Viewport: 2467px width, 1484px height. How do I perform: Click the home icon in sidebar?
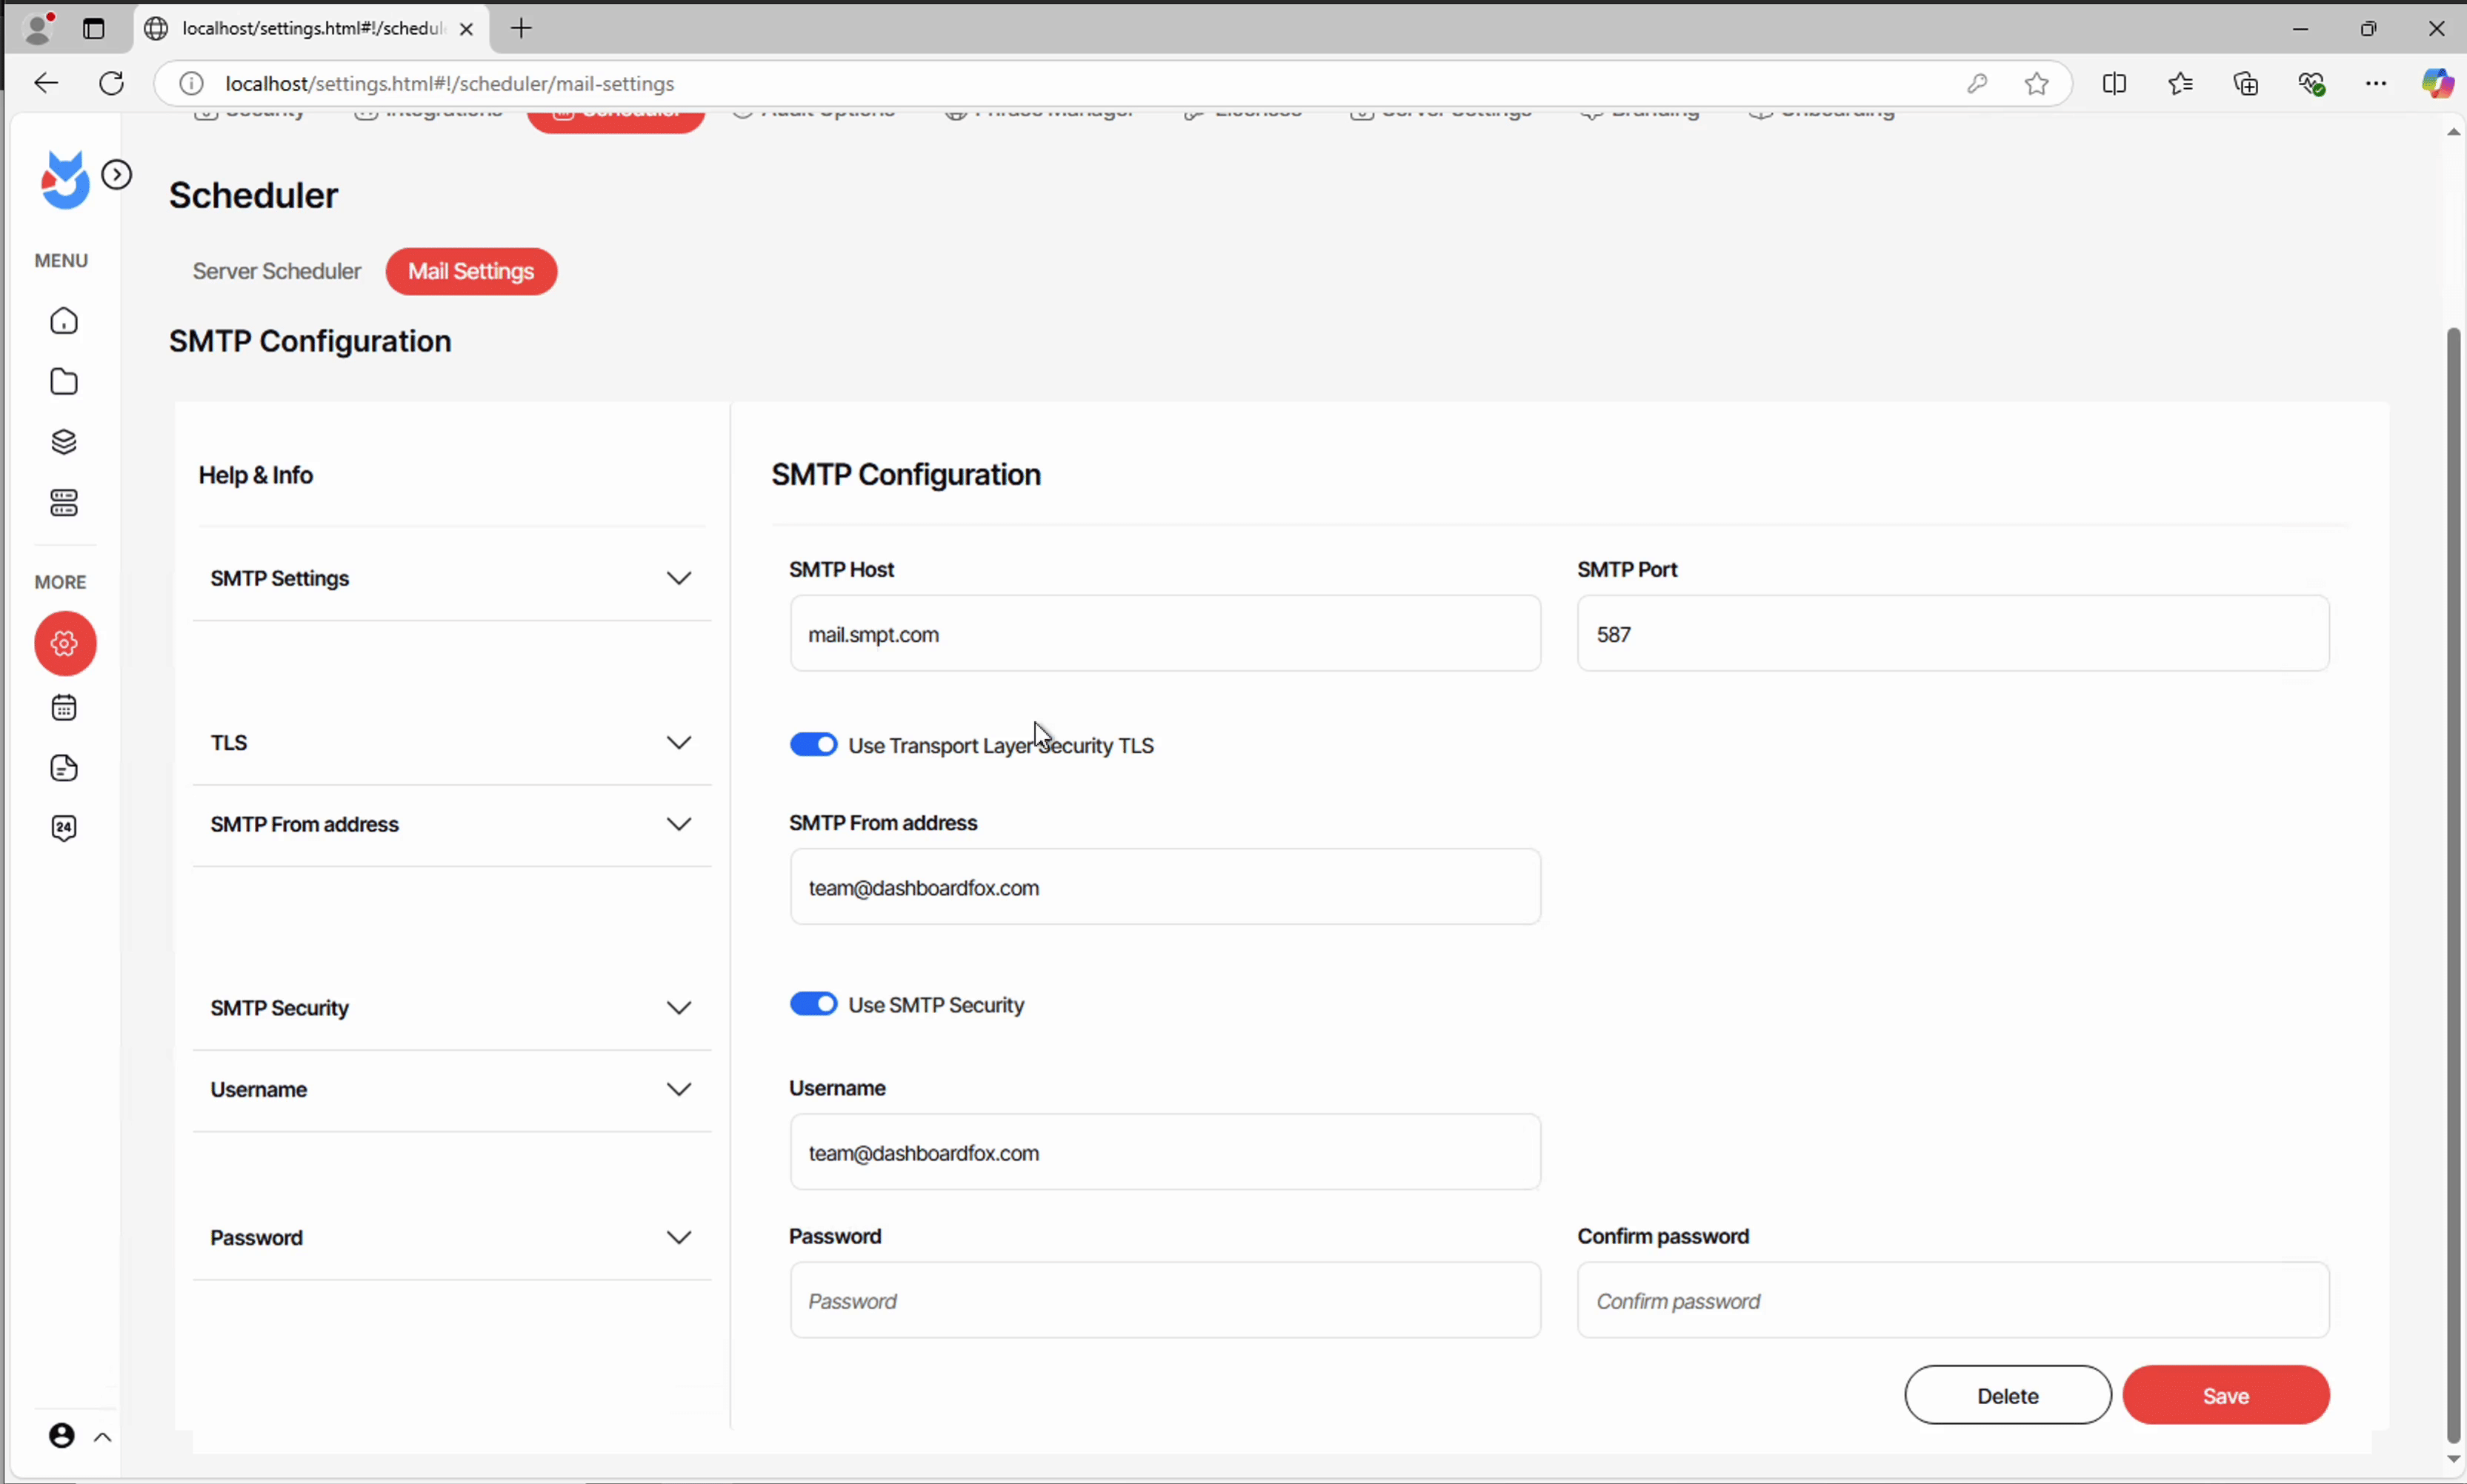click(x=64, y=321)
